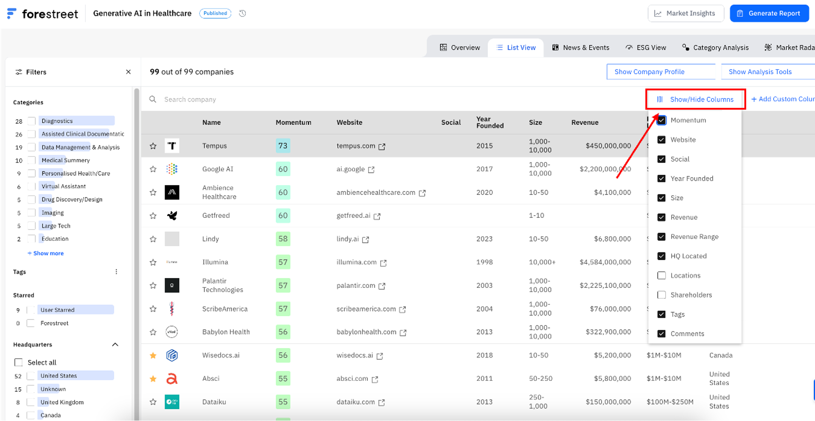Uncheck the Momentum column checkbox
Screen dimensions: 815x421
pos(661,121)
